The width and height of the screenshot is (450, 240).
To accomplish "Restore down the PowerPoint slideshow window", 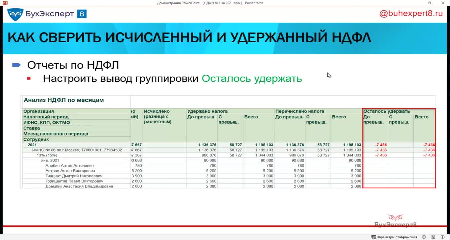I will click(429, 3).
